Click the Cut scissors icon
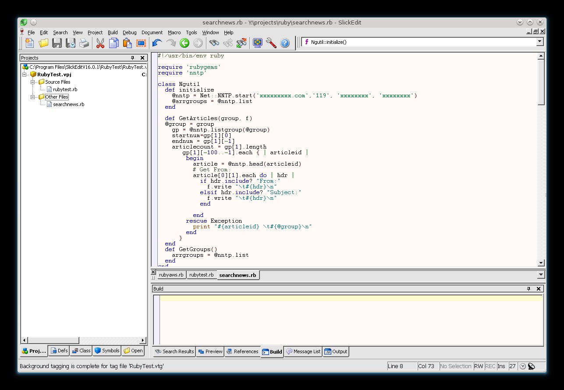 click(100, 43)
